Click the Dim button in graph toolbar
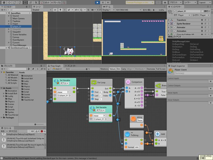Screen dimensions: 213x160 118,69
